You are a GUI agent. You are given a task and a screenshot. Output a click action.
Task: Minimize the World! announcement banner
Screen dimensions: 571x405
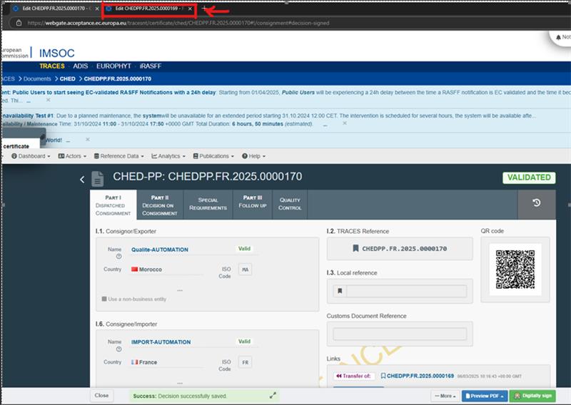(x=68, y=140)
